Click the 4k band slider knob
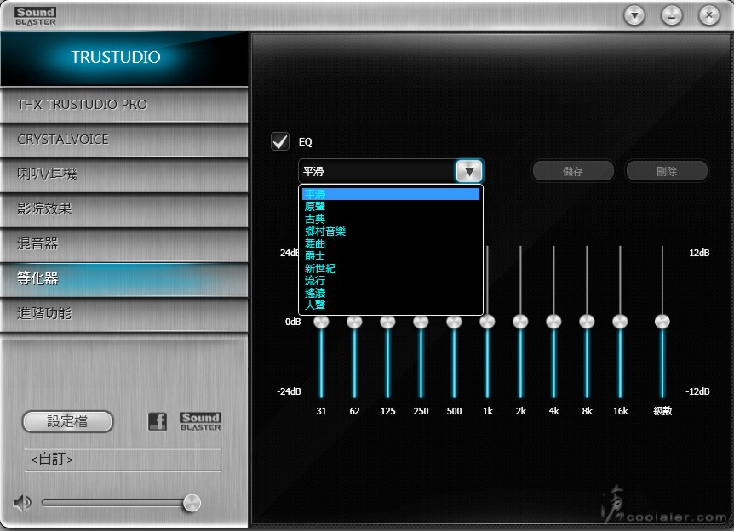Screen dimensions: 734x531 pyautogui.click(x=553, y=322)
